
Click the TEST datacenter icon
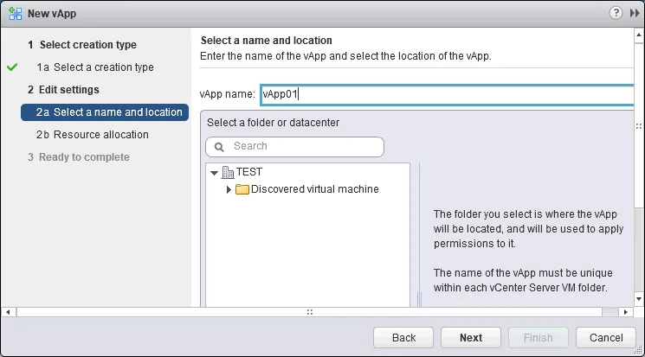[228, 172]
